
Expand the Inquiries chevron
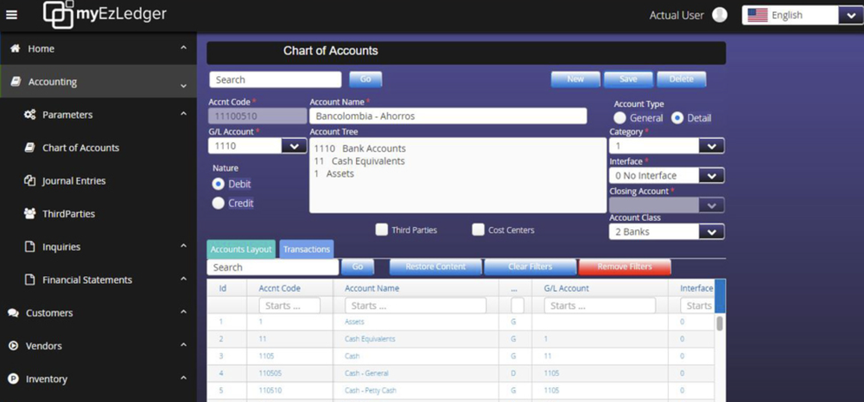(183, 246)
